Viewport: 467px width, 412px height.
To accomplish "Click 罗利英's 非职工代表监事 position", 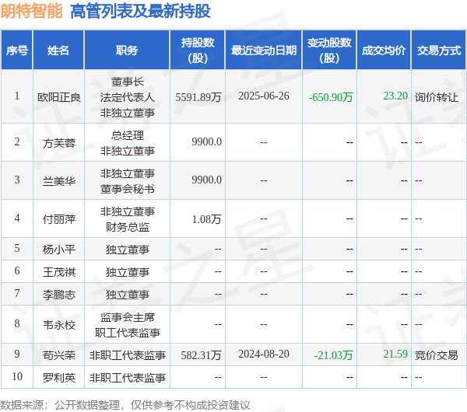I will click(128, 378).
